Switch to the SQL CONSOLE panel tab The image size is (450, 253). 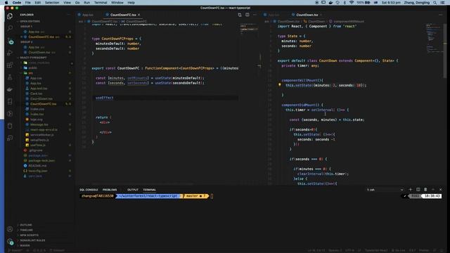89,190
